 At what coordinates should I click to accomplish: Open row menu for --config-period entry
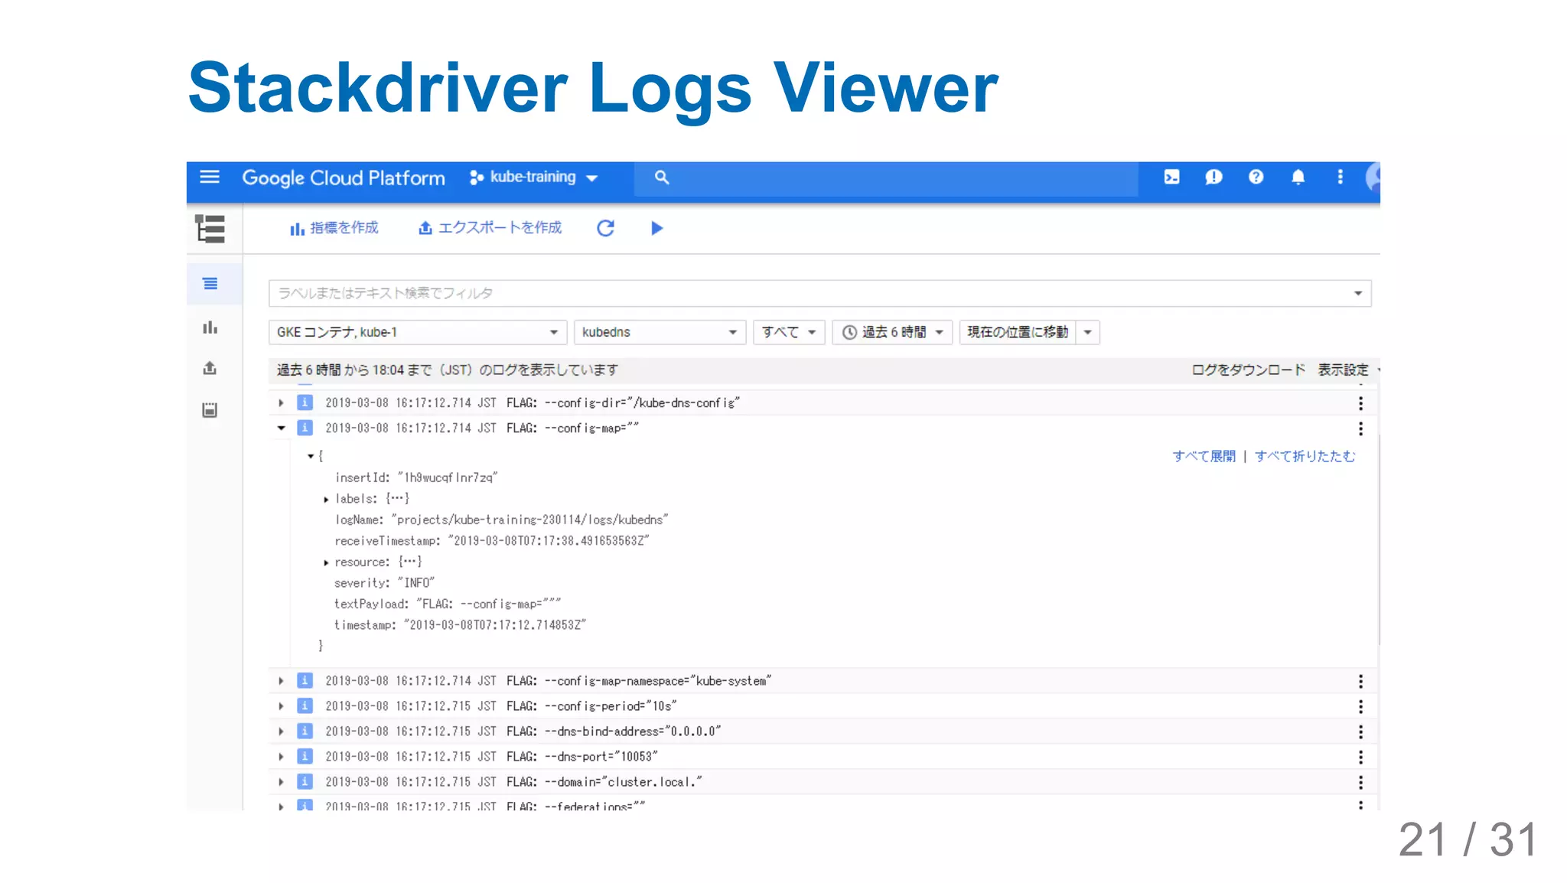point(1360,706)
